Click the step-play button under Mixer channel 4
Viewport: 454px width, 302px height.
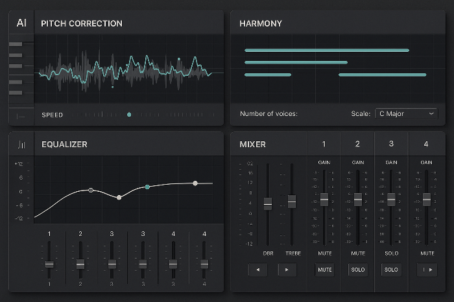pyautogui.click(x=427, y=270)
